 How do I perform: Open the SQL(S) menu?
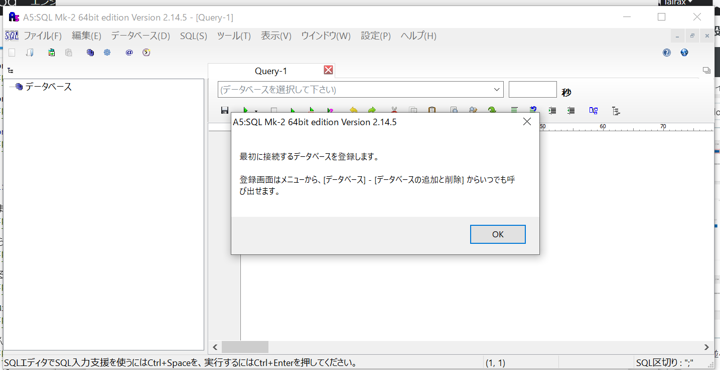(x=194, y=36)
